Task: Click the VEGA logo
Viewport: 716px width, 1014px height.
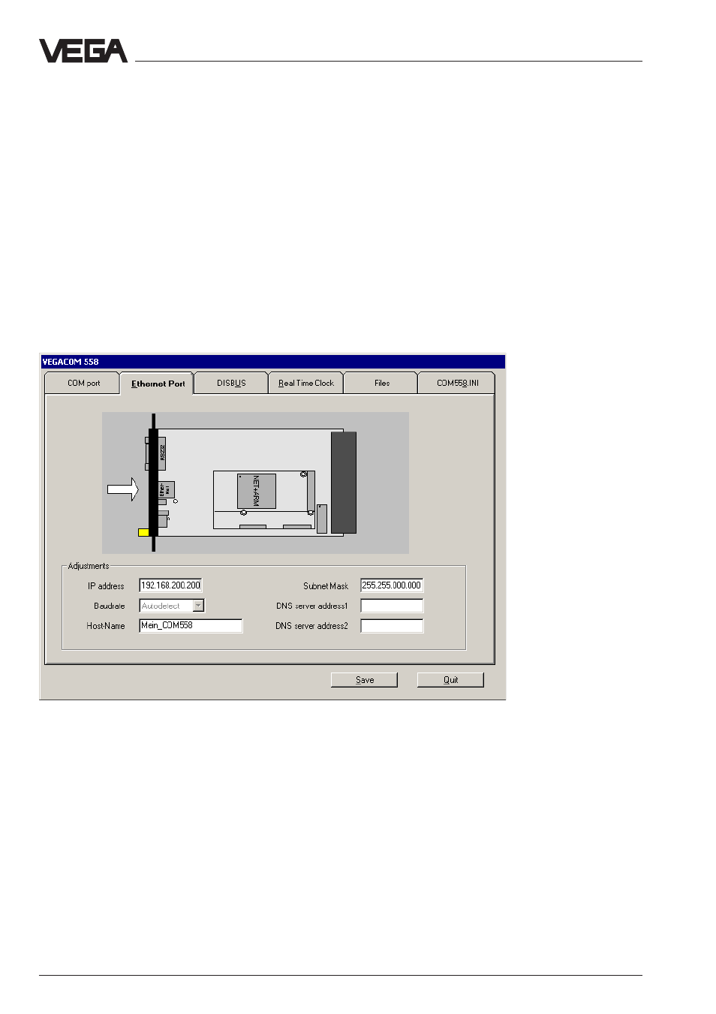Action: pyautogui.click(x=83, y=51)
